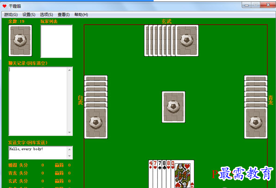Click the send text box down arrow
Screen dimensions: 276x188
click(x=69, y=156)
